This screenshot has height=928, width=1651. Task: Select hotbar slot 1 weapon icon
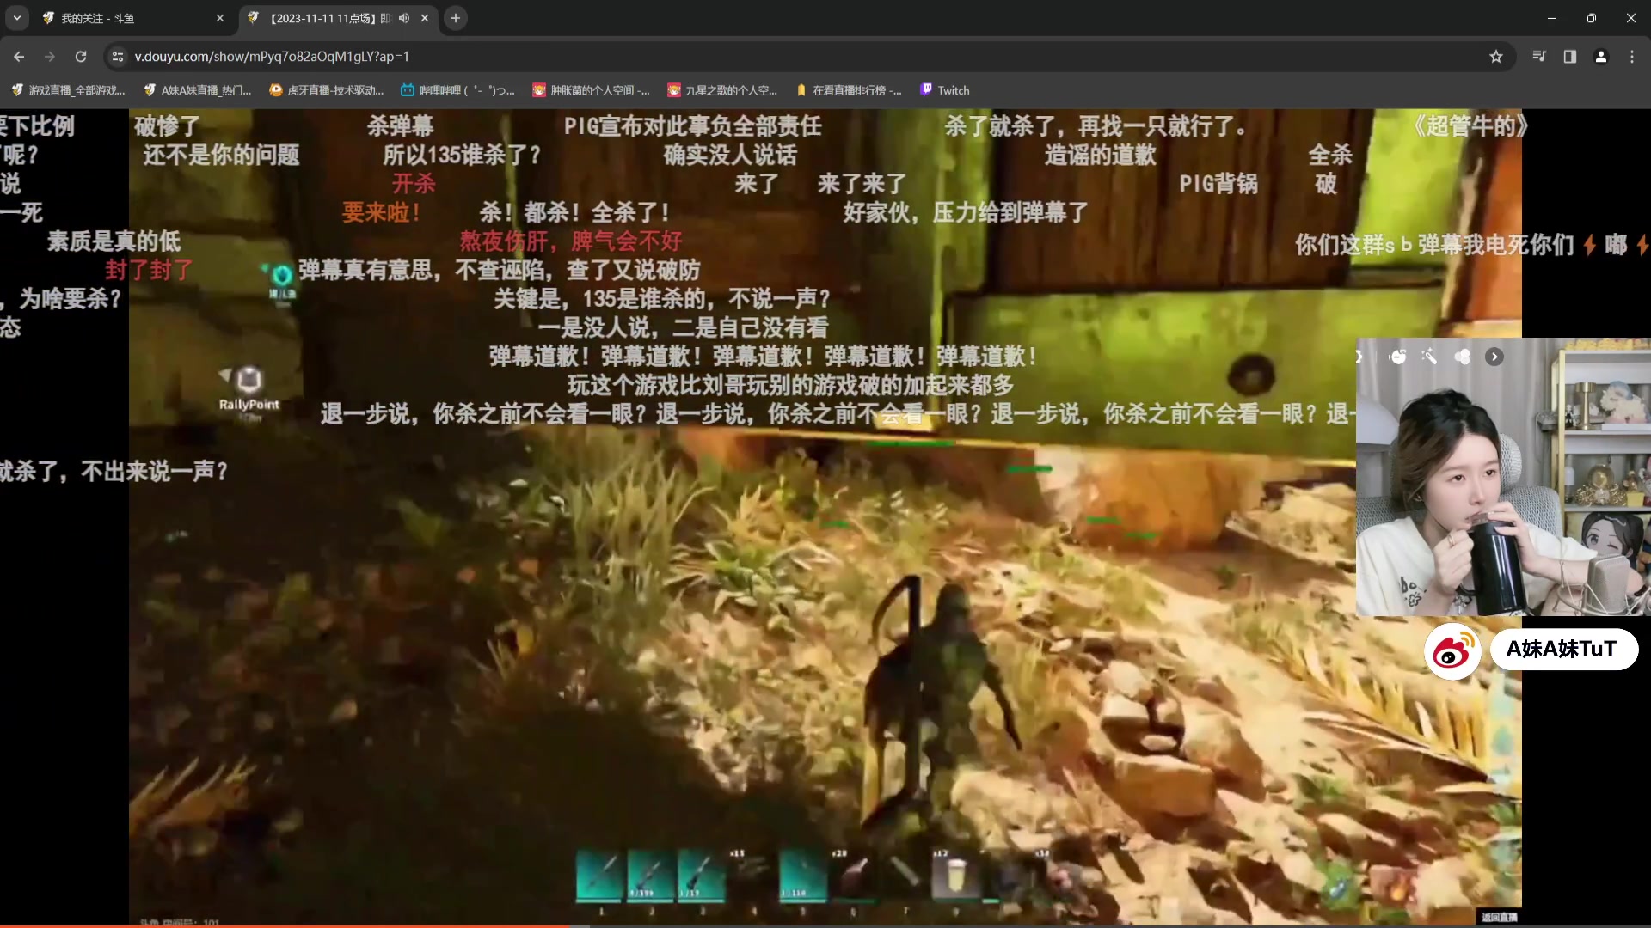599,876
